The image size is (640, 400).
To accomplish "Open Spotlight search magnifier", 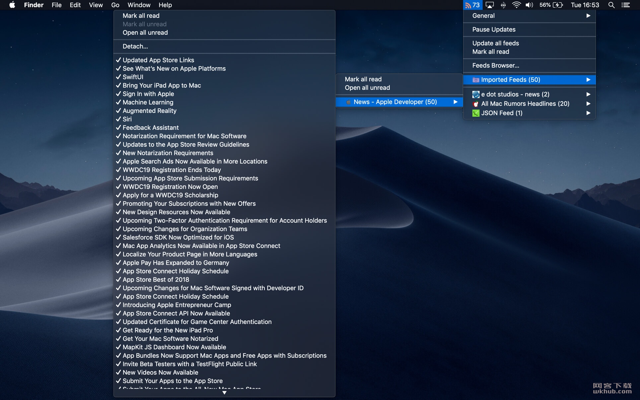I will [x=611, y=5].
